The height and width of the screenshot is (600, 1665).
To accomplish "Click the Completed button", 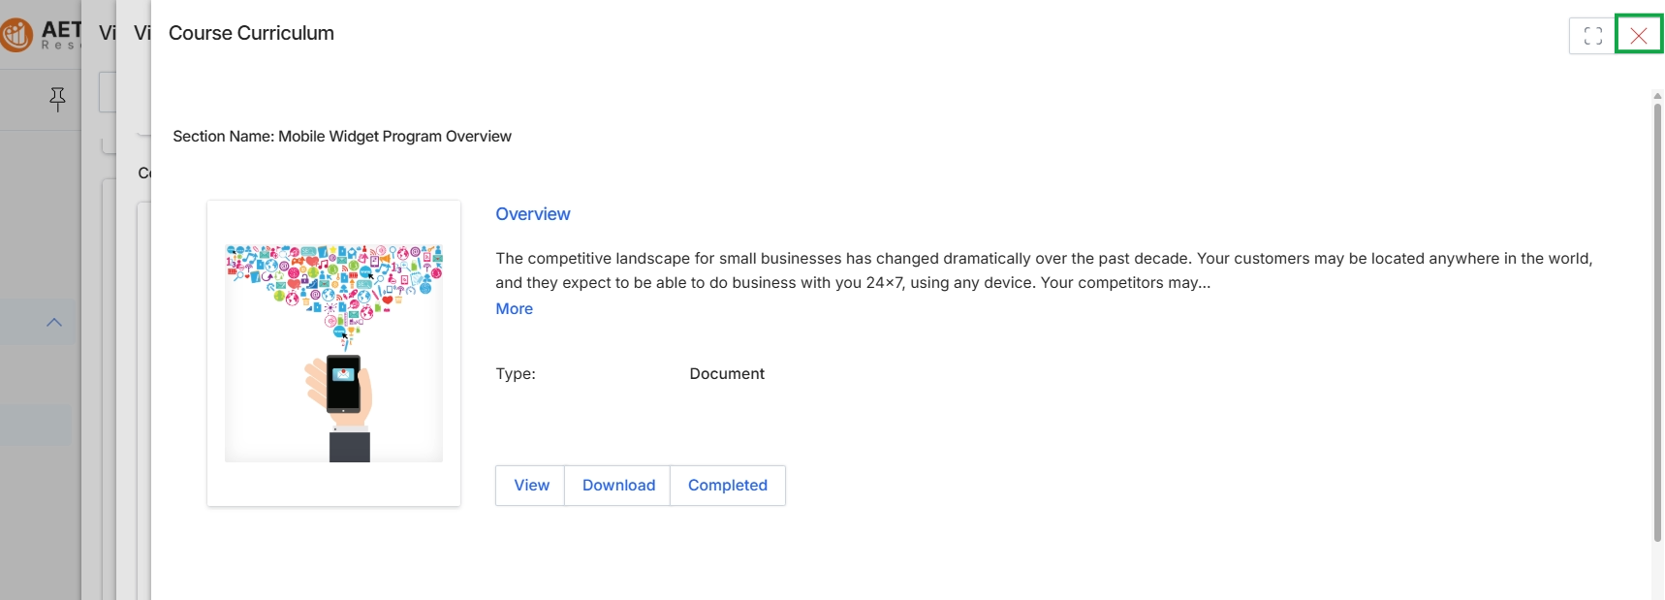I will coord(728,486).
